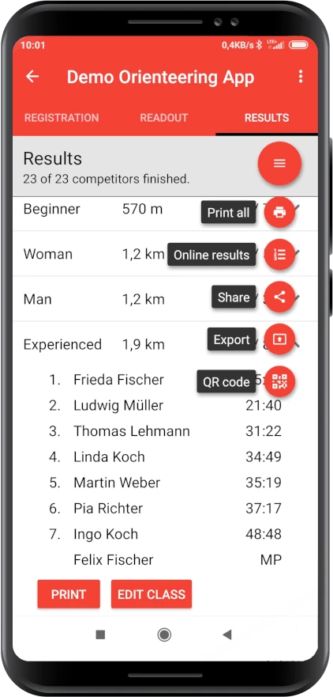Tap the Android recent apps square
This screenshot has width=333, height=697.
pyautogui.click(x=101, y=634)
